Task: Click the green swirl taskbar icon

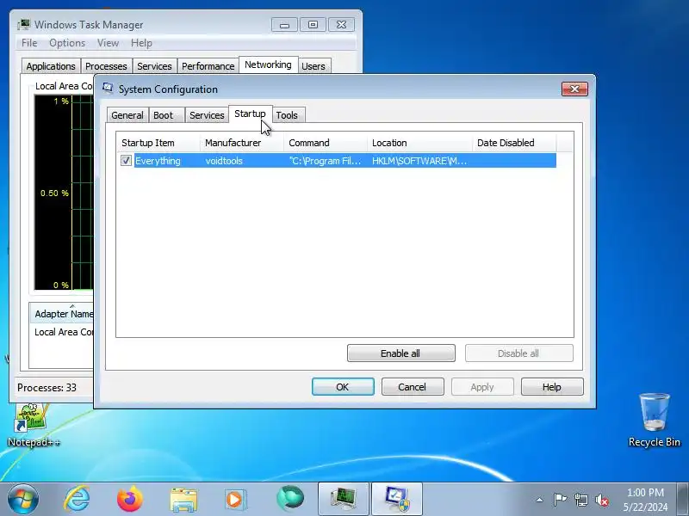Action: point(290,499)
